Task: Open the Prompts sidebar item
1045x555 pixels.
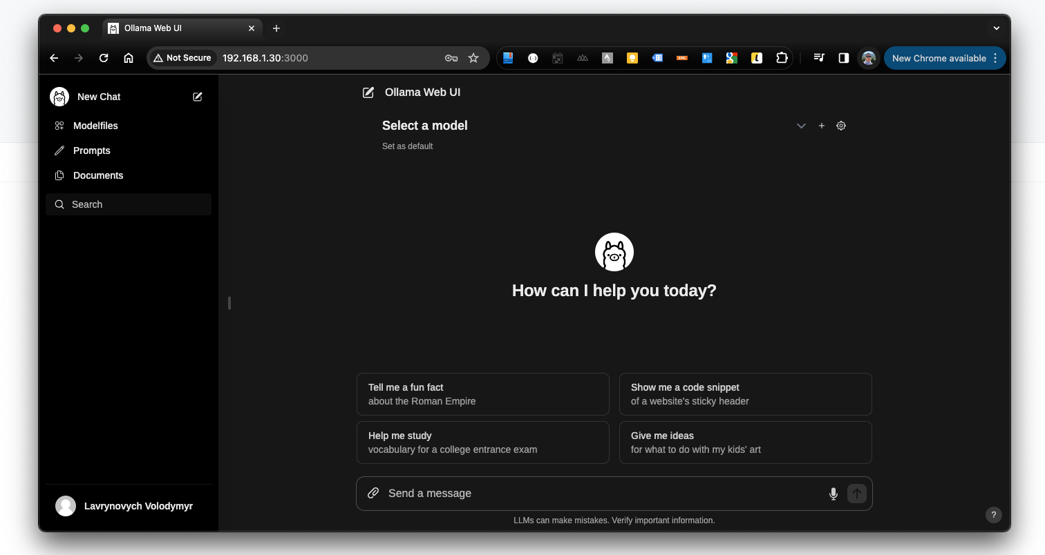Action: [x=91, y=150]
